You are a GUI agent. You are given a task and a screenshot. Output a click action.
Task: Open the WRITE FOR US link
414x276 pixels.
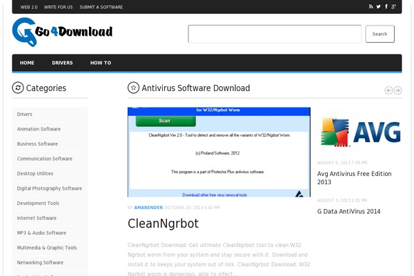pyautogui.click(x=59, y=7)
